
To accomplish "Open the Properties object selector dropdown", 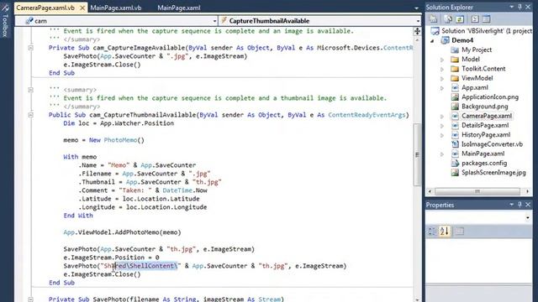I will 527,217.
